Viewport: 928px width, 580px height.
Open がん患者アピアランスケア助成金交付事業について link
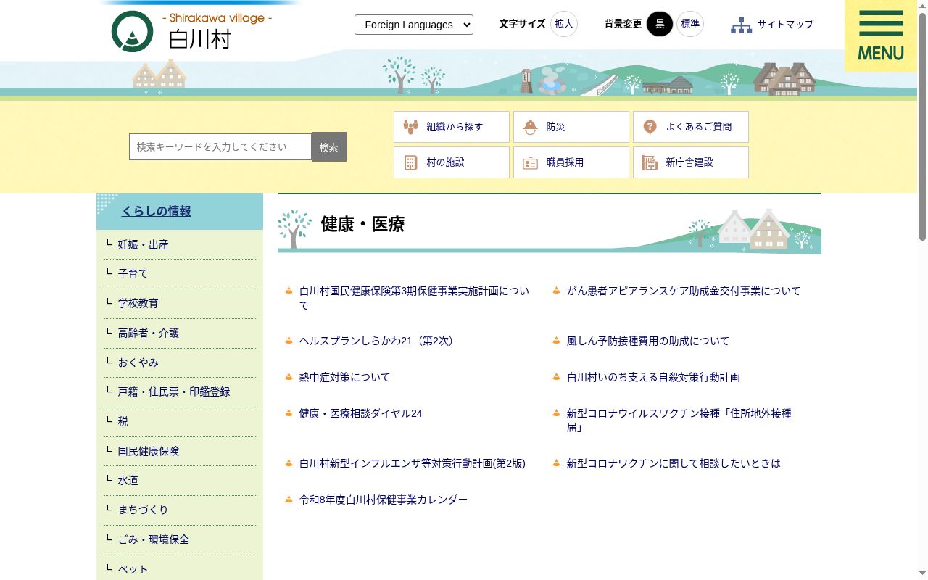pos(684,291)
